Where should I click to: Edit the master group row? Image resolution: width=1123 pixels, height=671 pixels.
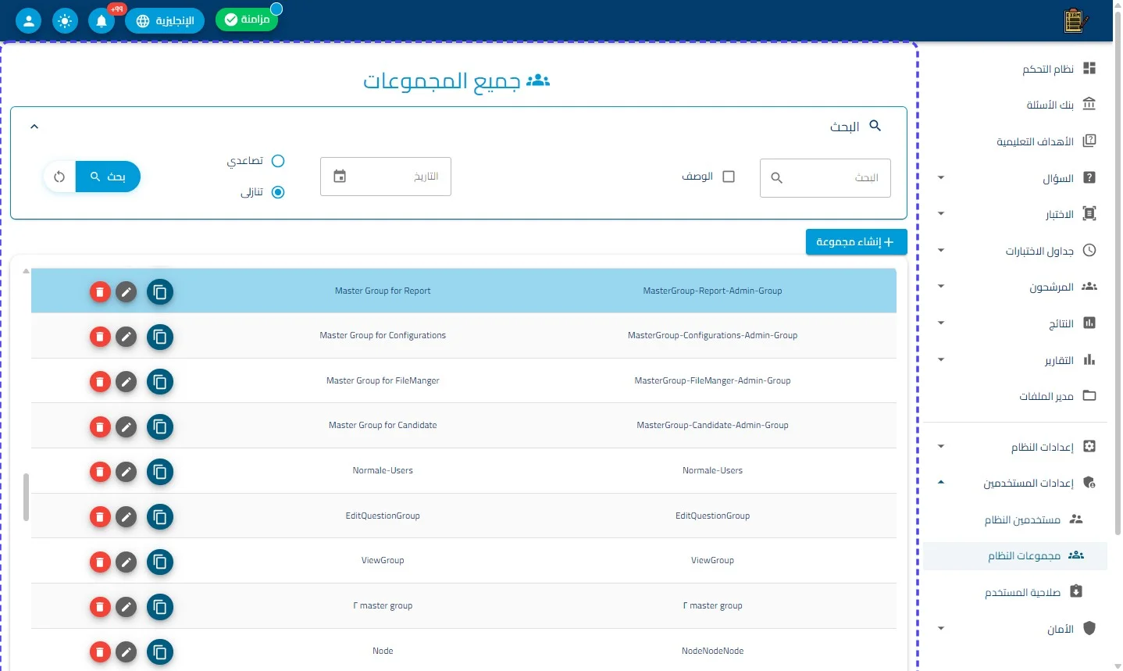(x=126, y=607)
